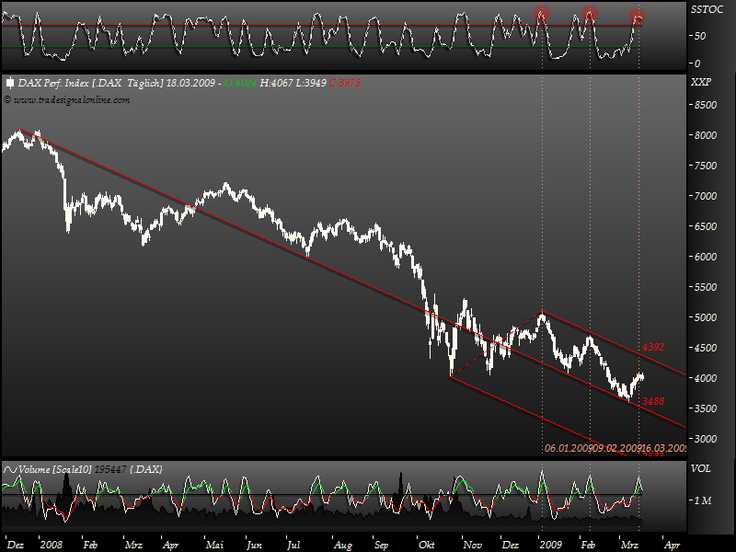Select the candlestick chart icon beside DAX Perf. Index
The height and width of the screenshot is (552, 736).
coord(10,84)
